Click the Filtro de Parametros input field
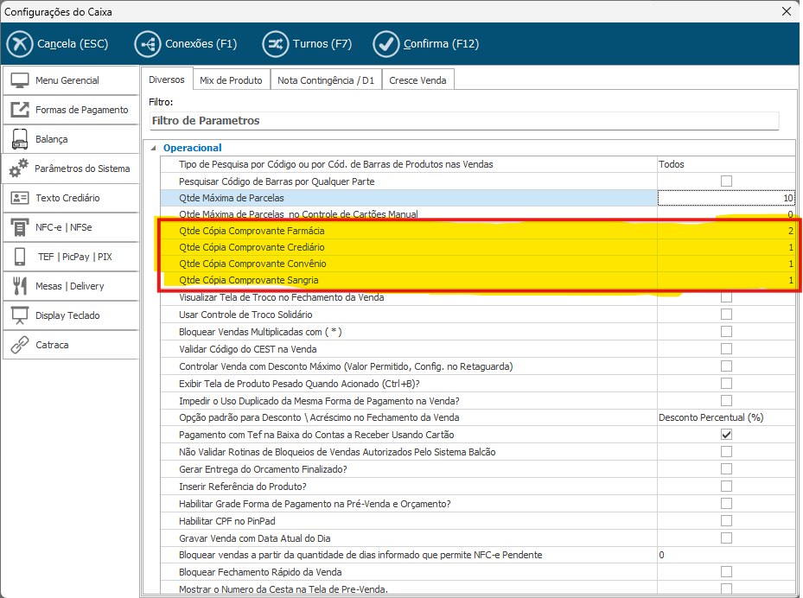Viewport: 803px width, 598px height. point(463,121)
